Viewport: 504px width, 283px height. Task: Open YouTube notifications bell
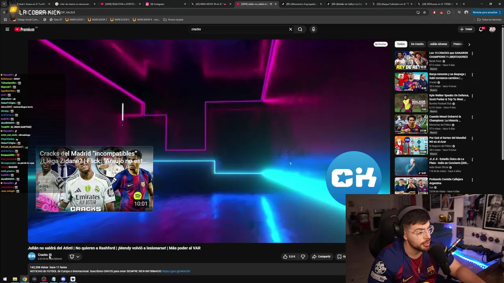(481, 29)
